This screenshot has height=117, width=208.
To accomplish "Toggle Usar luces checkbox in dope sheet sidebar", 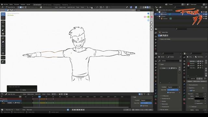I will (x=141, y=106).
